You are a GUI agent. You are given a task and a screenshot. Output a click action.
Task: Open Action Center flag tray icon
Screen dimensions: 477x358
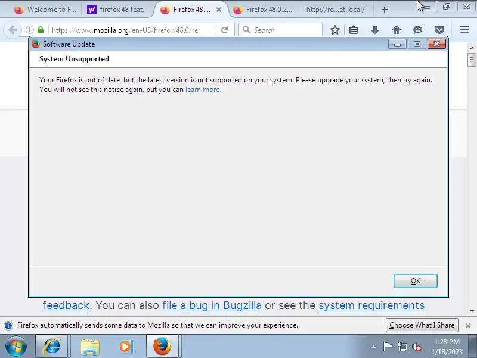(388, 347)
